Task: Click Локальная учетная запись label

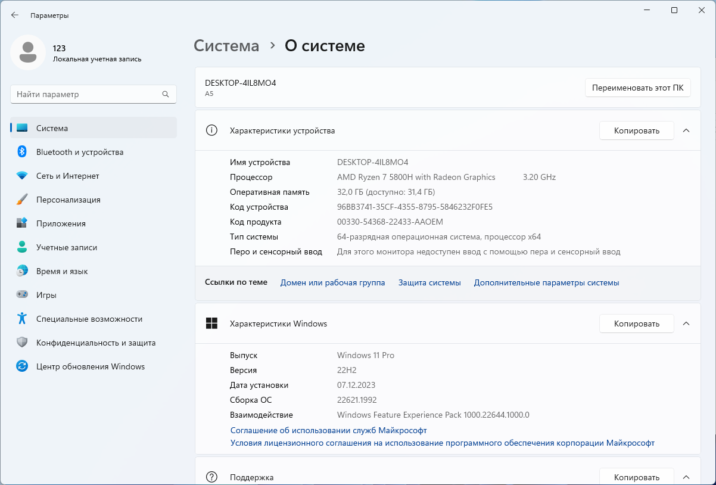Action: click(x=97, y=59)
